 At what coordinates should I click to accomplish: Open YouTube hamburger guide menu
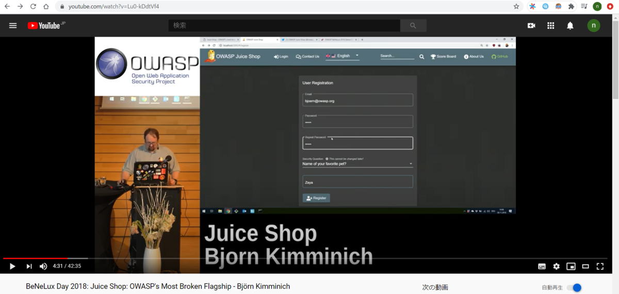click(x=13, y=26)
